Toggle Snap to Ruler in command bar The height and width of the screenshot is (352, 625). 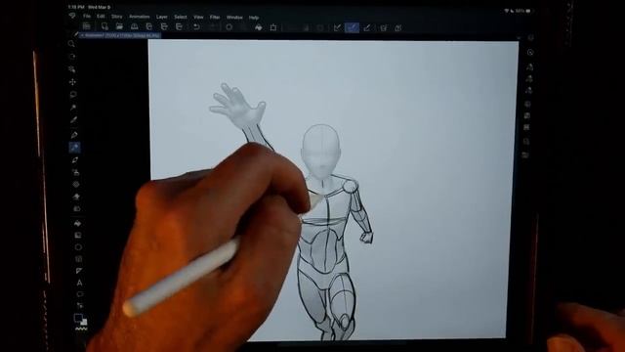pyautogui.click(x=337, y=28)
